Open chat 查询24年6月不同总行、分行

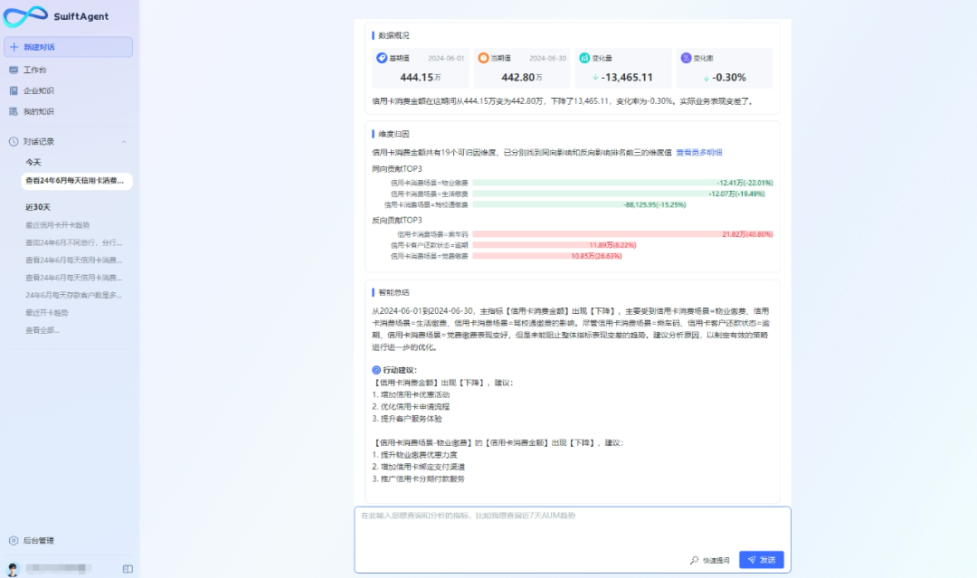click(73, 242)
